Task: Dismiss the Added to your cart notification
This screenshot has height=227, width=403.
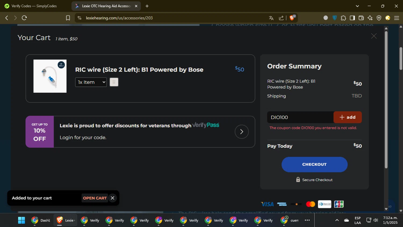Action: pos(113,198)
